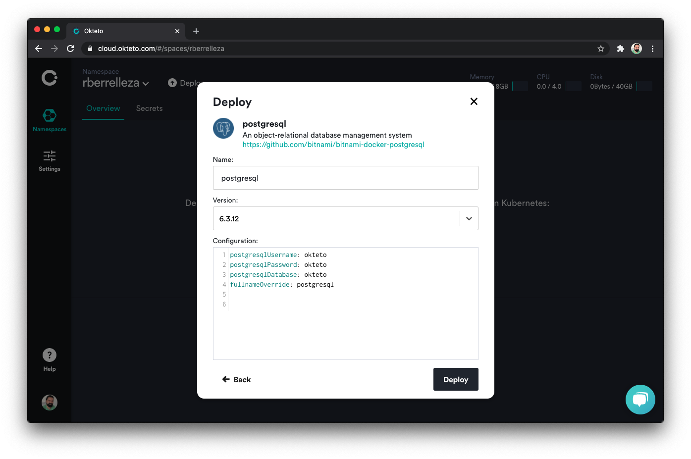Expand the Version dropdown chevron
Screen dimensions: 691x459
[x=469, y=218]
